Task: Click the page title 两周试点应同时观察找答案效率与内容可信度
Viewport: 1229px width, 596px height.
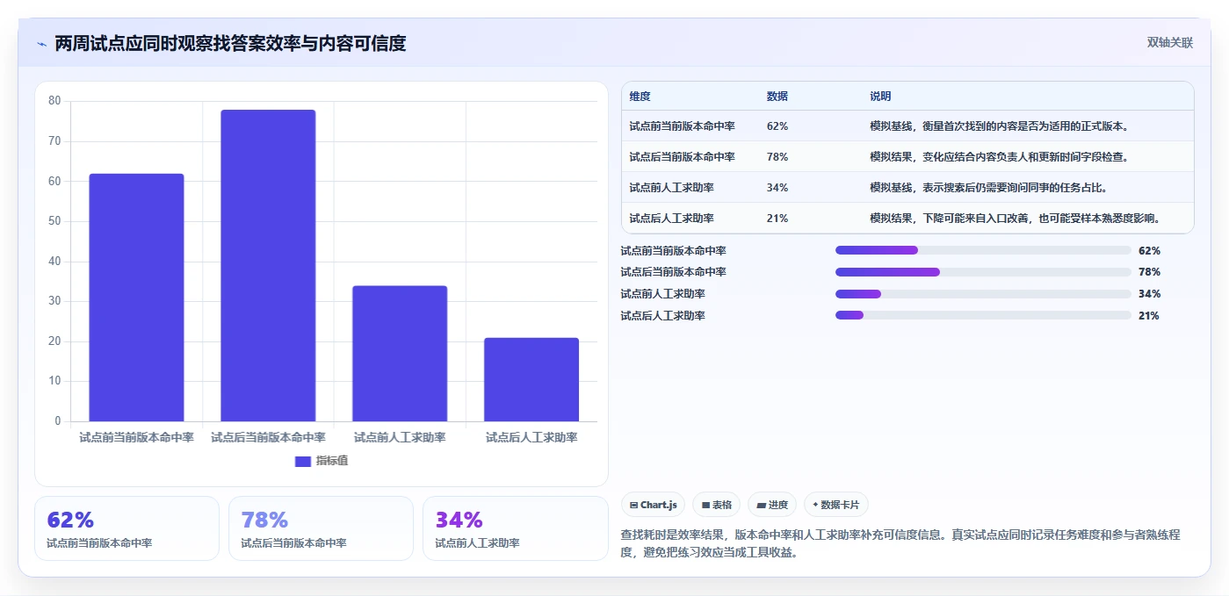Action: pyautogui.click(x=230, y=44)
